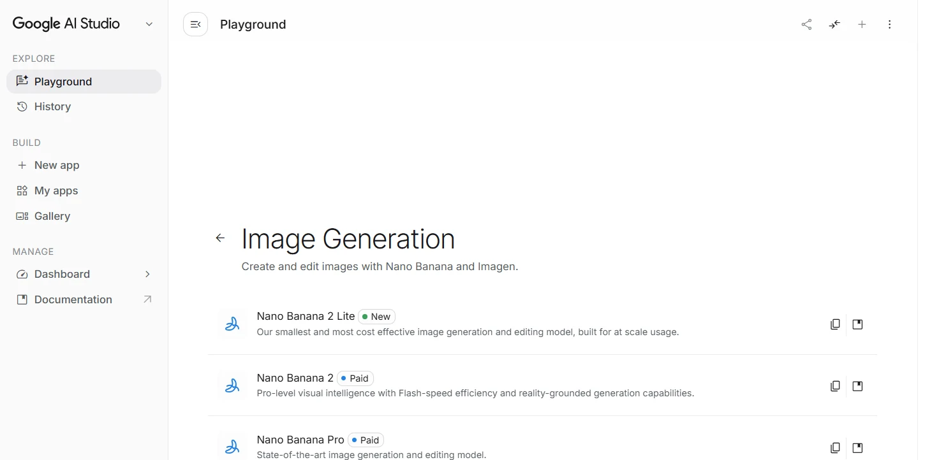Click description 'Pro-level visual intelligence with Flash-speed efficiency'
The height and width of the screenshot is (460, 925).
[475, 393]
